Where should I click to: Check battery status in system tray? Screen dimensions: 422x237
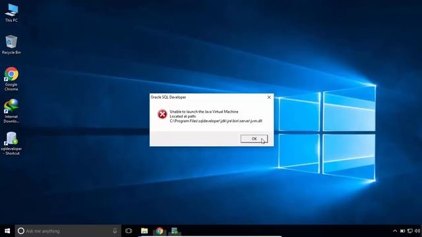point(403,231)
